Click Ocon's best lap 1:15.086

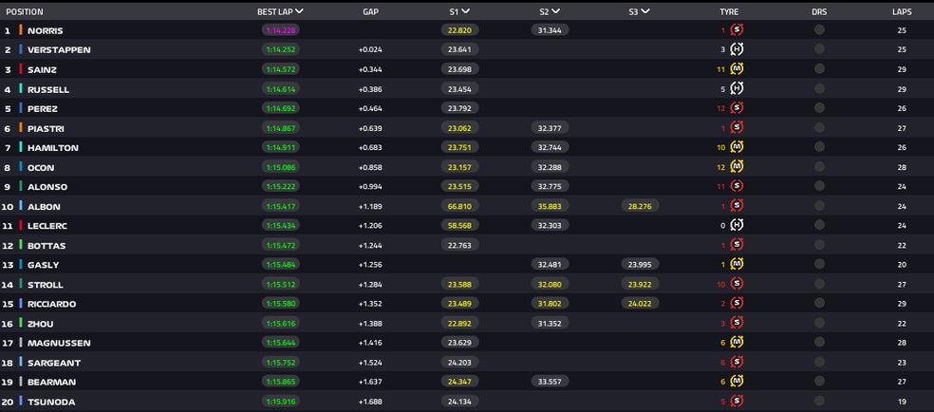pos(281,167)
